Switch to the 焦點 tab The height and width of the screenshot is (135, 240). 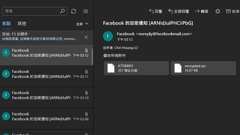click(x=6, y=24)
